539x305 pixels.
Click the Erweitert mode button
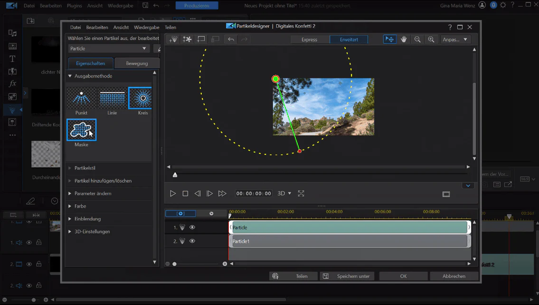click(349, 39)
